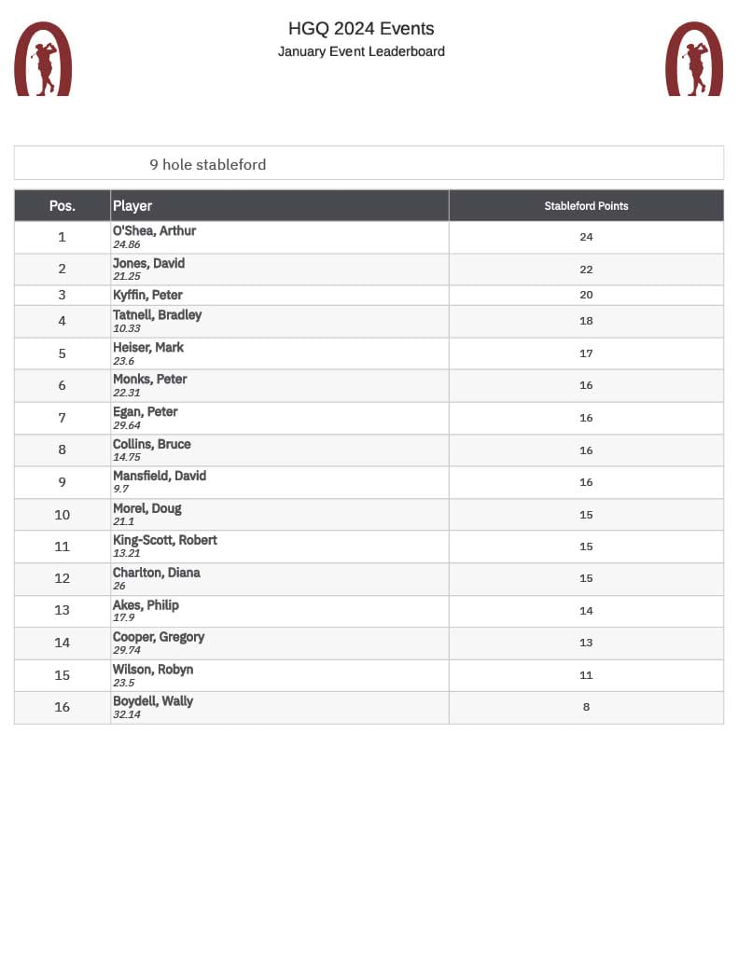
Task: Click the HGQ 2024 Events heading
Action: pyautogui.click(x=361, y=29)
